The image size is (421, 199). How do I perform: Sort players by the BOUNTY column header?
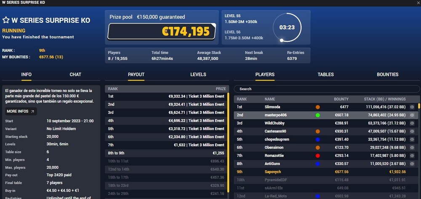tap(341, 99)
